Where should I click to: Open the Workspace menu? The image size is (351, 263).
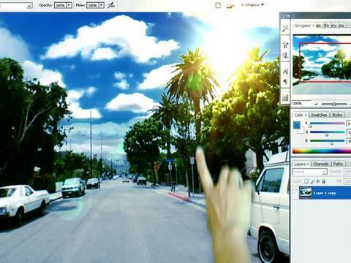(x=252, y=4)
